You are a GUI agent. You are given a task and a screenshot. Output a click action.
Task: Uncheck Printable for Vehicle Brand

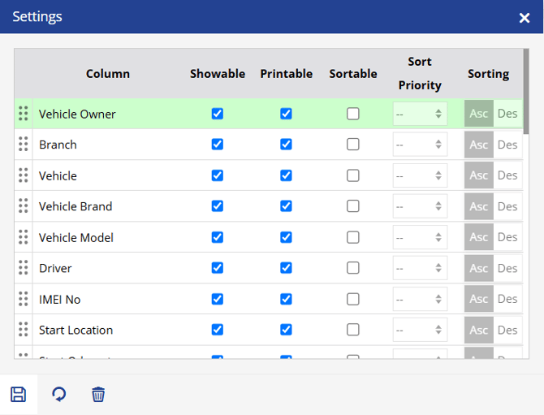click(x=286, y=206)
